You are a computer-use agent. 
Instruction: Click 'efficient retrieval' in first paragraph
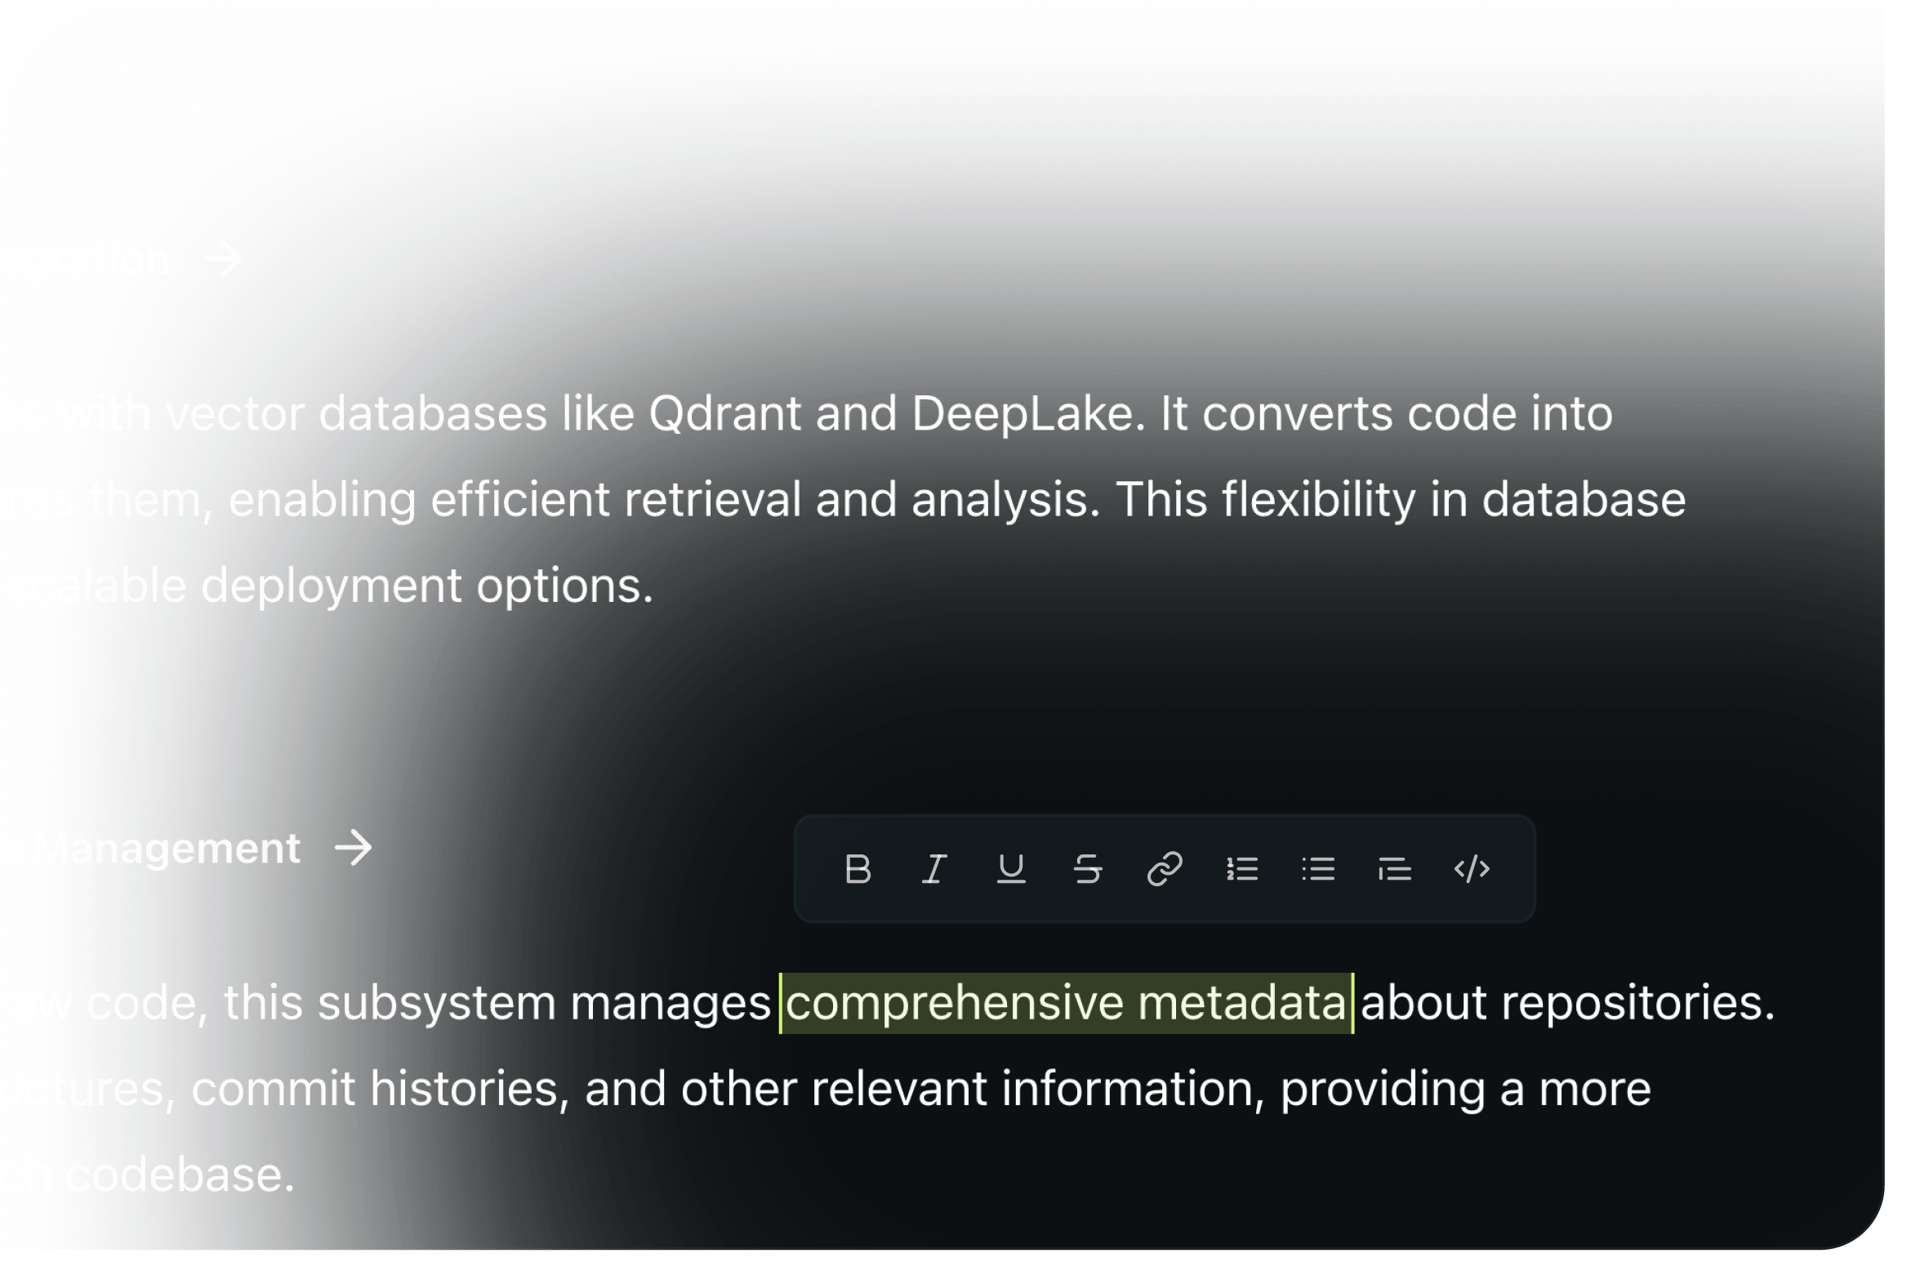(x=617, y=500)
